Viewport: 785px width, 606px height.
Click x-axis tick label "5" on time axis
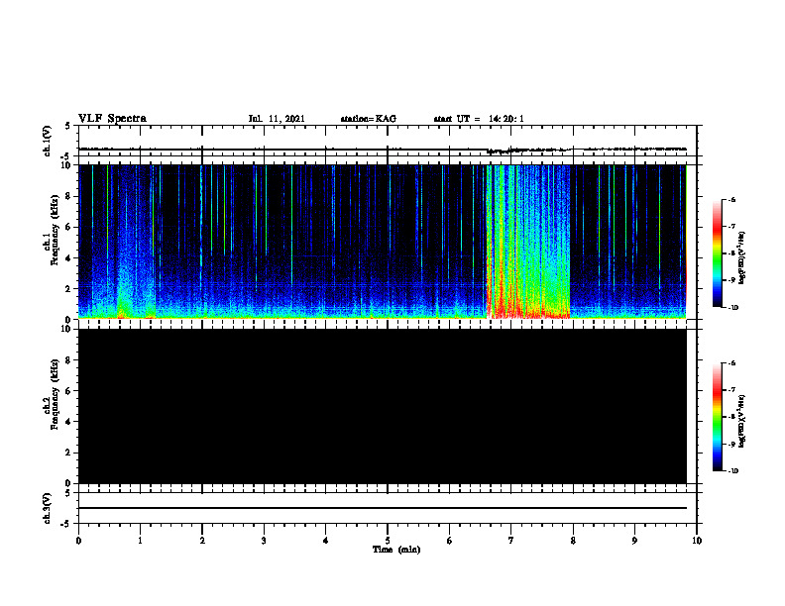click(388, 541)
